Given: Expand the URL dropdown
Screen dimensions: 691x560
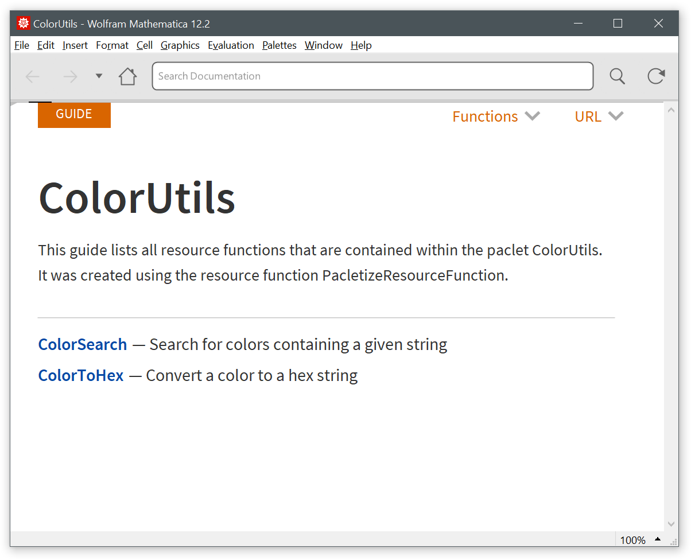Looking at the screenshot, I should click(598, 116).
